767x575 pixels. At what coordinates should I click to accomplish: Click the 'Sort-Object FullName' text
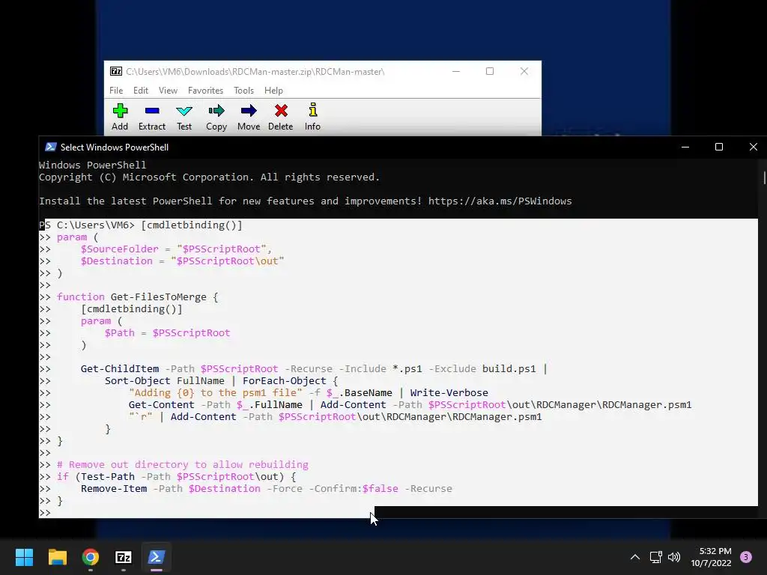[x=164, y=381]
